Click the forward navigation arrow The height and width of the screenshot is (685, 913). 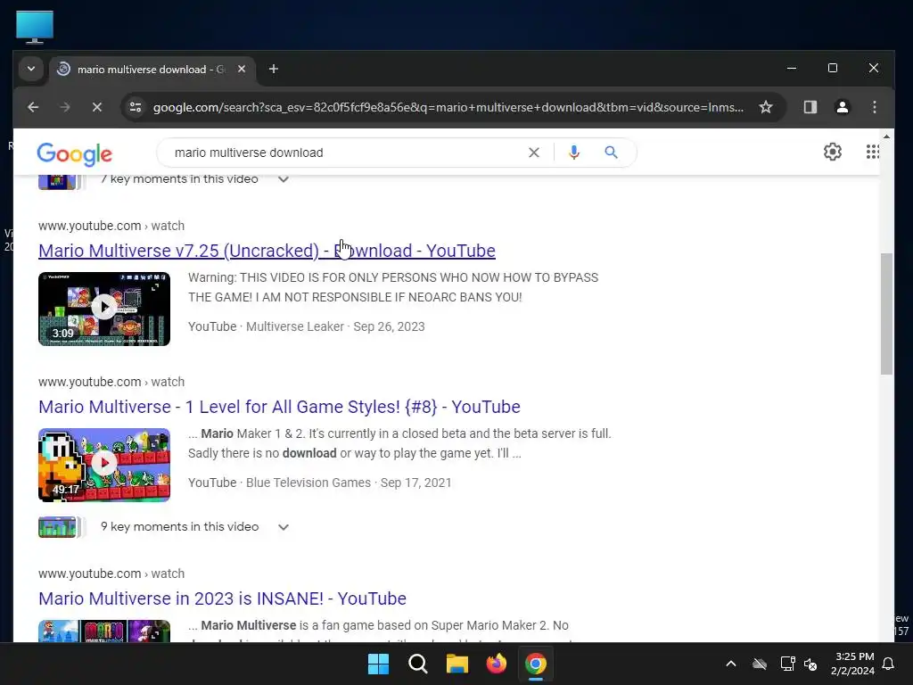coord(65,107)
